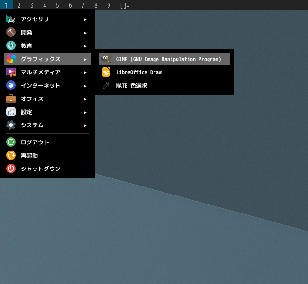308x284 pixels.
Task: Expand the 教育 submenu arrow
Action: point(85,46)
